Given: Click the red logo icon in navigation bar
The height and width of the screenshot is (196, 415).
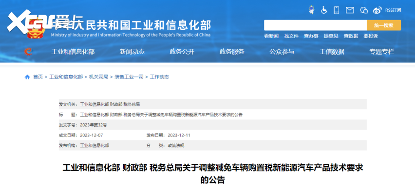Looking at the screenshot, I should [x=28, y=52].
